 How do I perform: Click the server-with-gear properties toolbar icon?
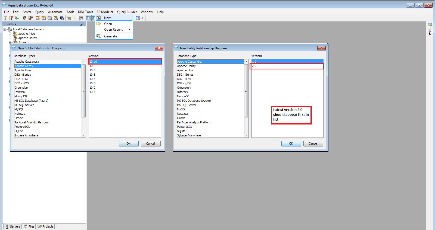(x=24, y=18)
